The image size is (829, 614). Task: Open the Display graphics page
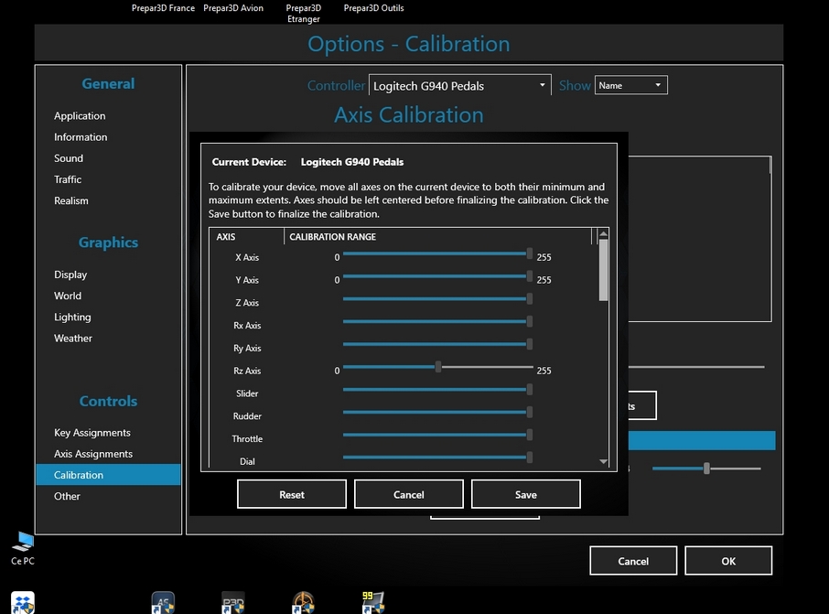(70, 275)
